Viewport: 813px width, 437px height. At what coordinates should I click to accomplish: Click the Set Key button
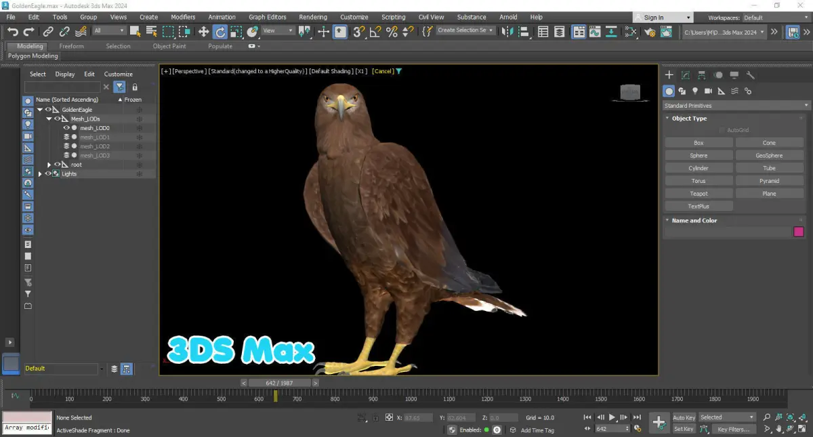pyautogui.click(x=684, y=429)
